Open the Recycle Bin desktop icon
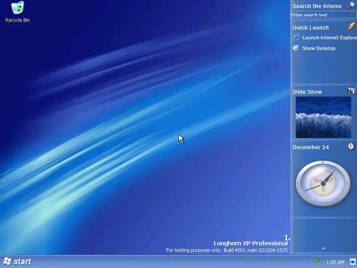 [17, 12]
